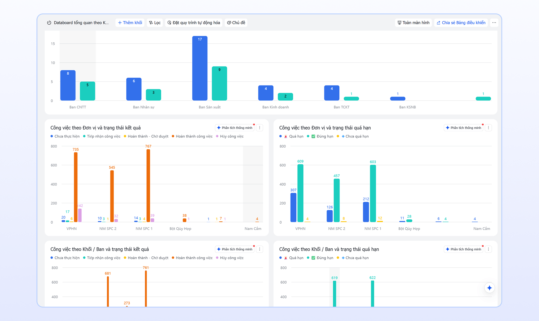Click Phân tích thông minh on Khối/Ban kết quả chart
Image resolution: width=539 pixels, height=321 pixels.
click(x=235, y=249)
